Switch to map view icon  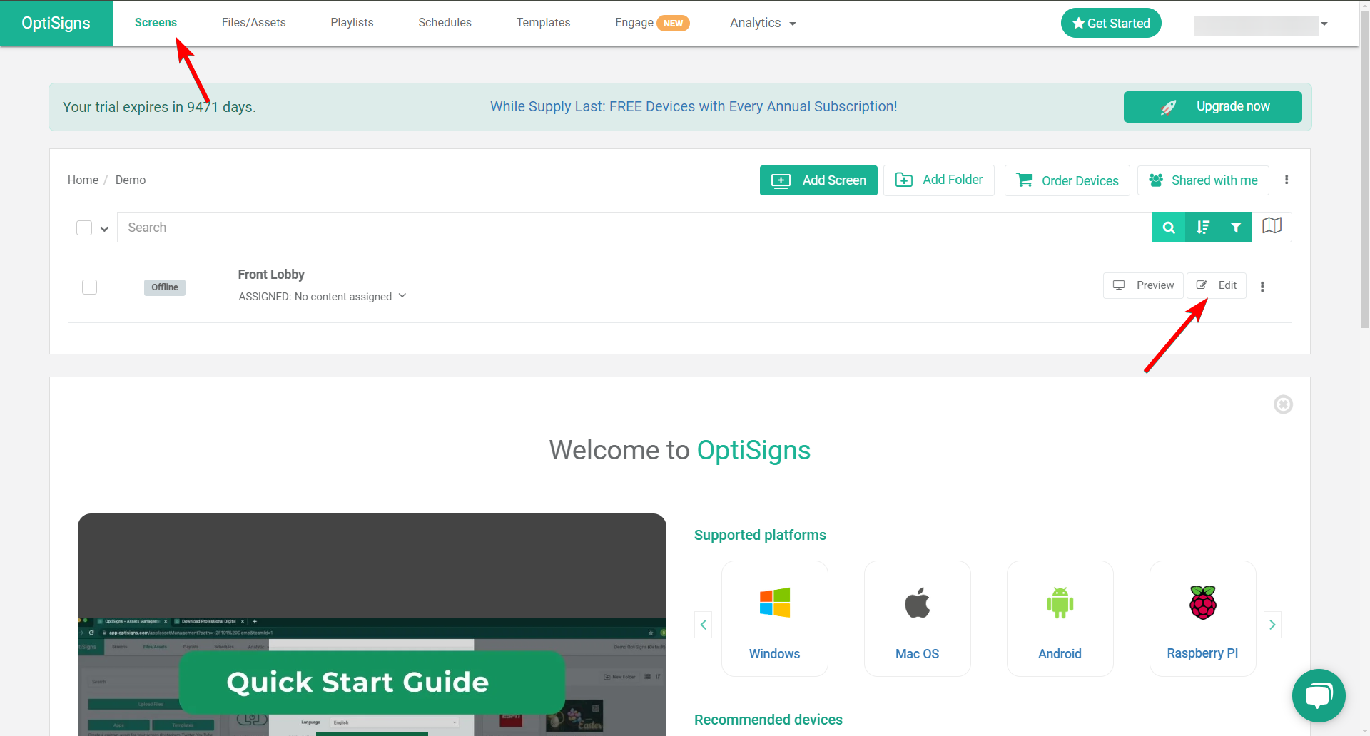pyautogui.click(x=1272, y=226)
